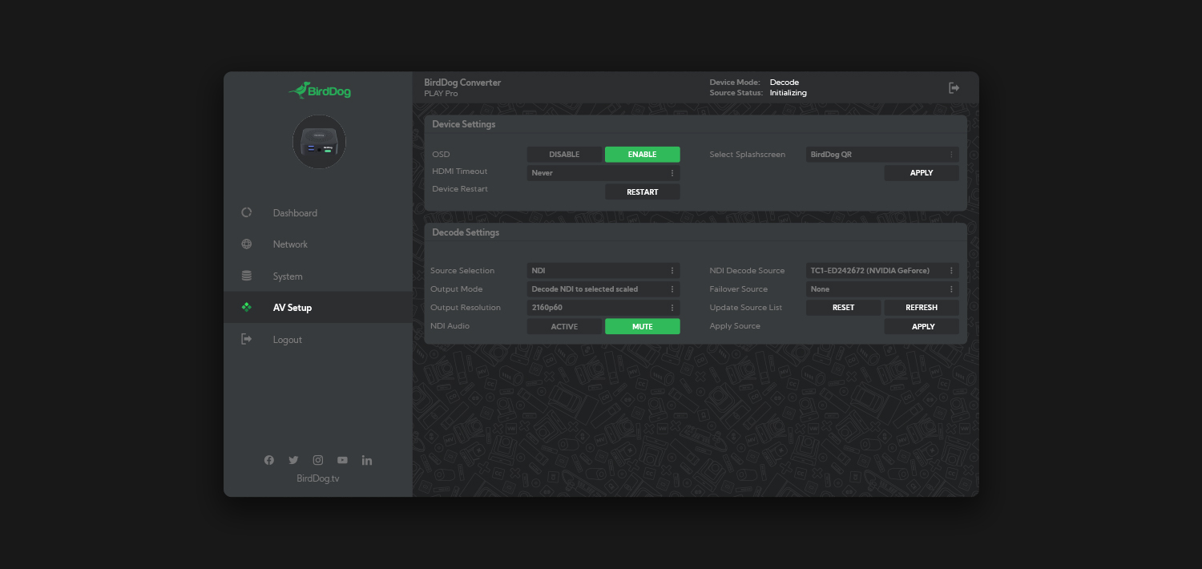Set NDI Audio to Active
Screen dimensions: 1202x569
pyautogui.click(x=564, y=327)
